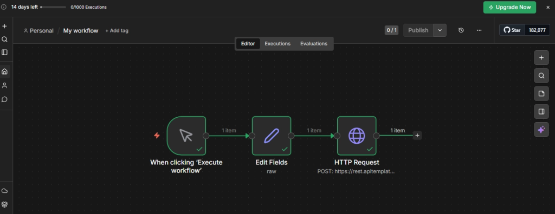Toggle the side panel icon on canvas right

click(x=541, y=111)
